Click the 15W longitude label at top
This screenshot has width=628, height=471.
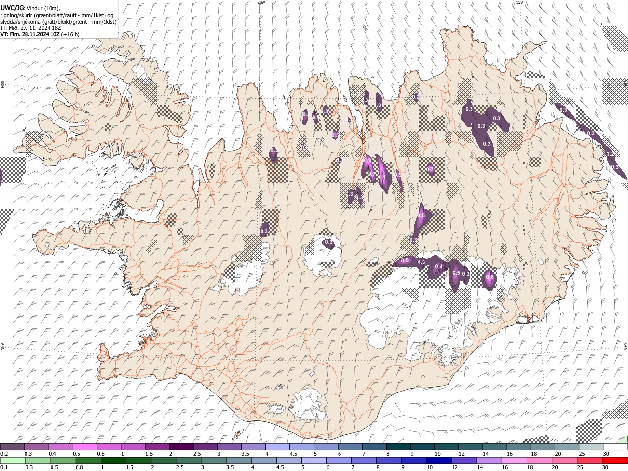tap(520, 2)
